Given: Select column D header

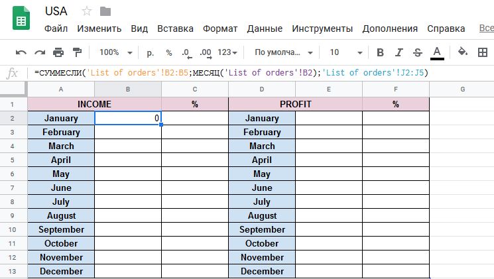Looking at the screenshot, I should tap(262, 89).
